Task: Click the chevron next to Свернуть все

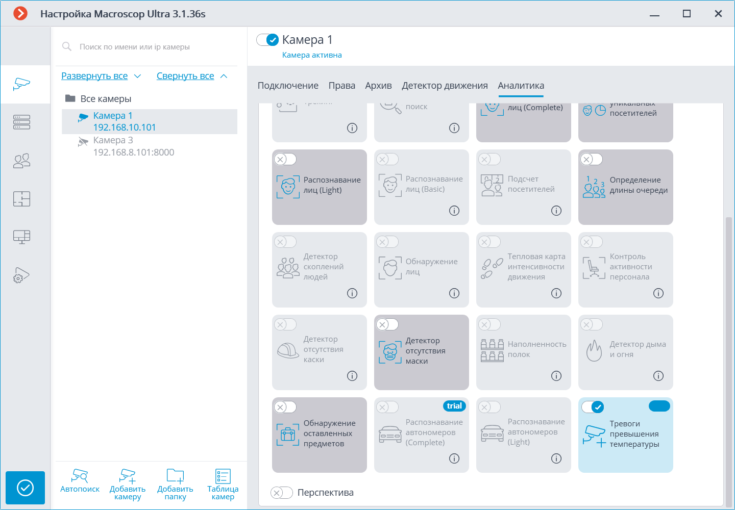Action: coord(224,76)
